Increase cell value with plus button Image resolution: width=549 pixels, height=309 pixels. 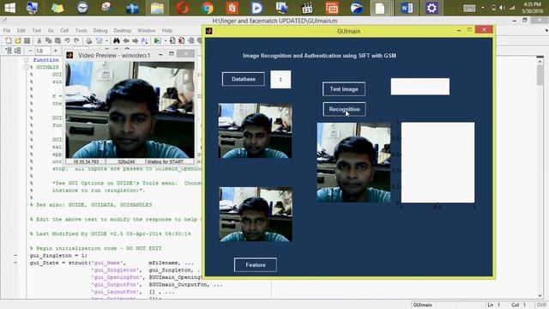click(55, 51)
